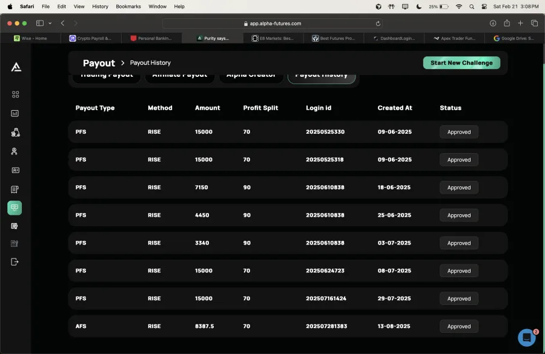The height and width of the screenshot is (354, 545).
Task: Add a new Safari tab
Action: click(520, 23)
